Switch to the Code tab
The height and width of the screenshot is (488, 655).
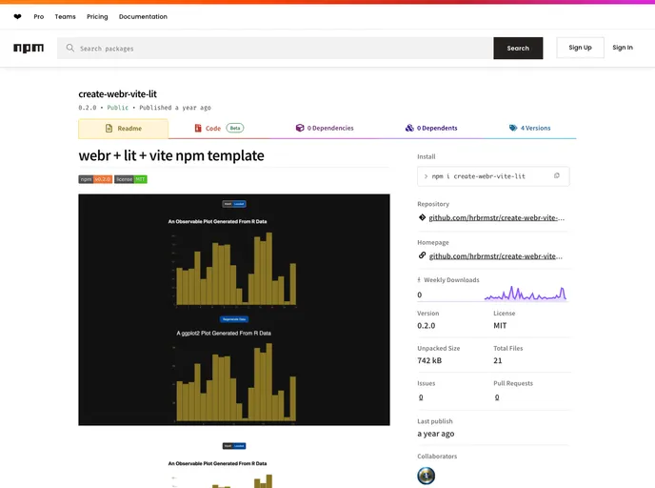click(219, 129)
